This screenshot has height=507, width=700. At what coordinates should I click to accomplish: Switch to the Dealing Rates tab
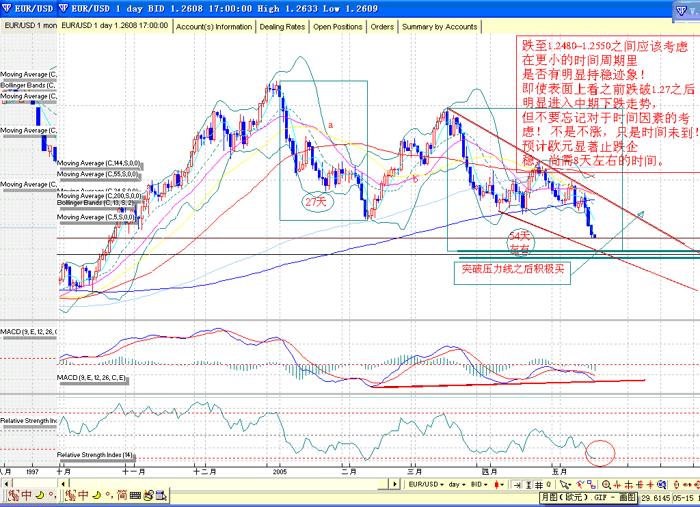point(282,27)
